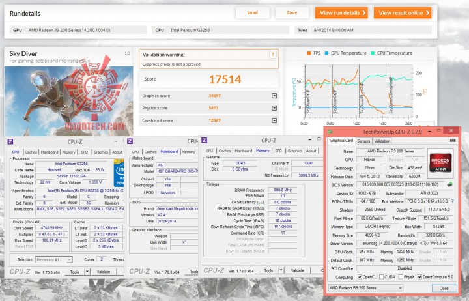
Task: Click the Memory-tab CPU-Z window's Z icon
Action: [x=205, y=140]
